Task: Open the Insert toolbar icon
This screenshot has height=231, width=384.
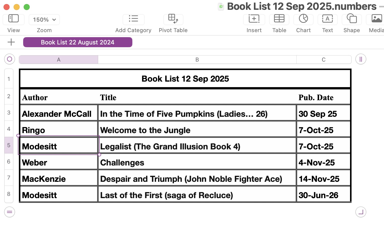Action: 254,19
